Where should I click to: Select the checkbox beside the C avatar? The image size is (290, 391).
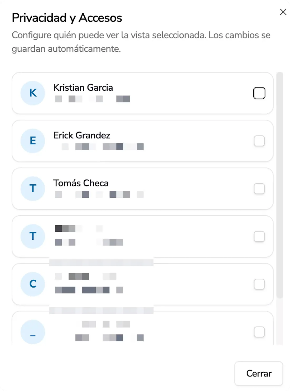(x=259, y=284)
